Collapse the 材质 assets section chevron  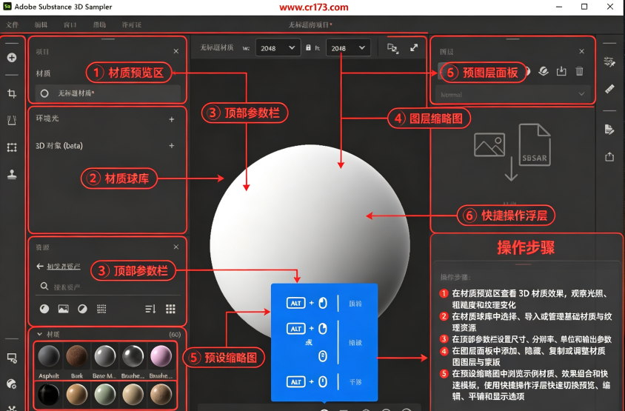(39, 334)
